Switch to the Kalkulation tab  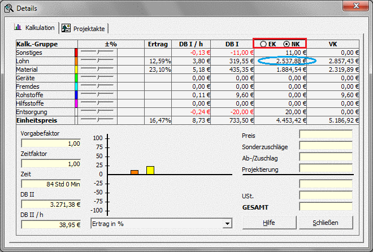pyautogui.click(x=34, y=27)
